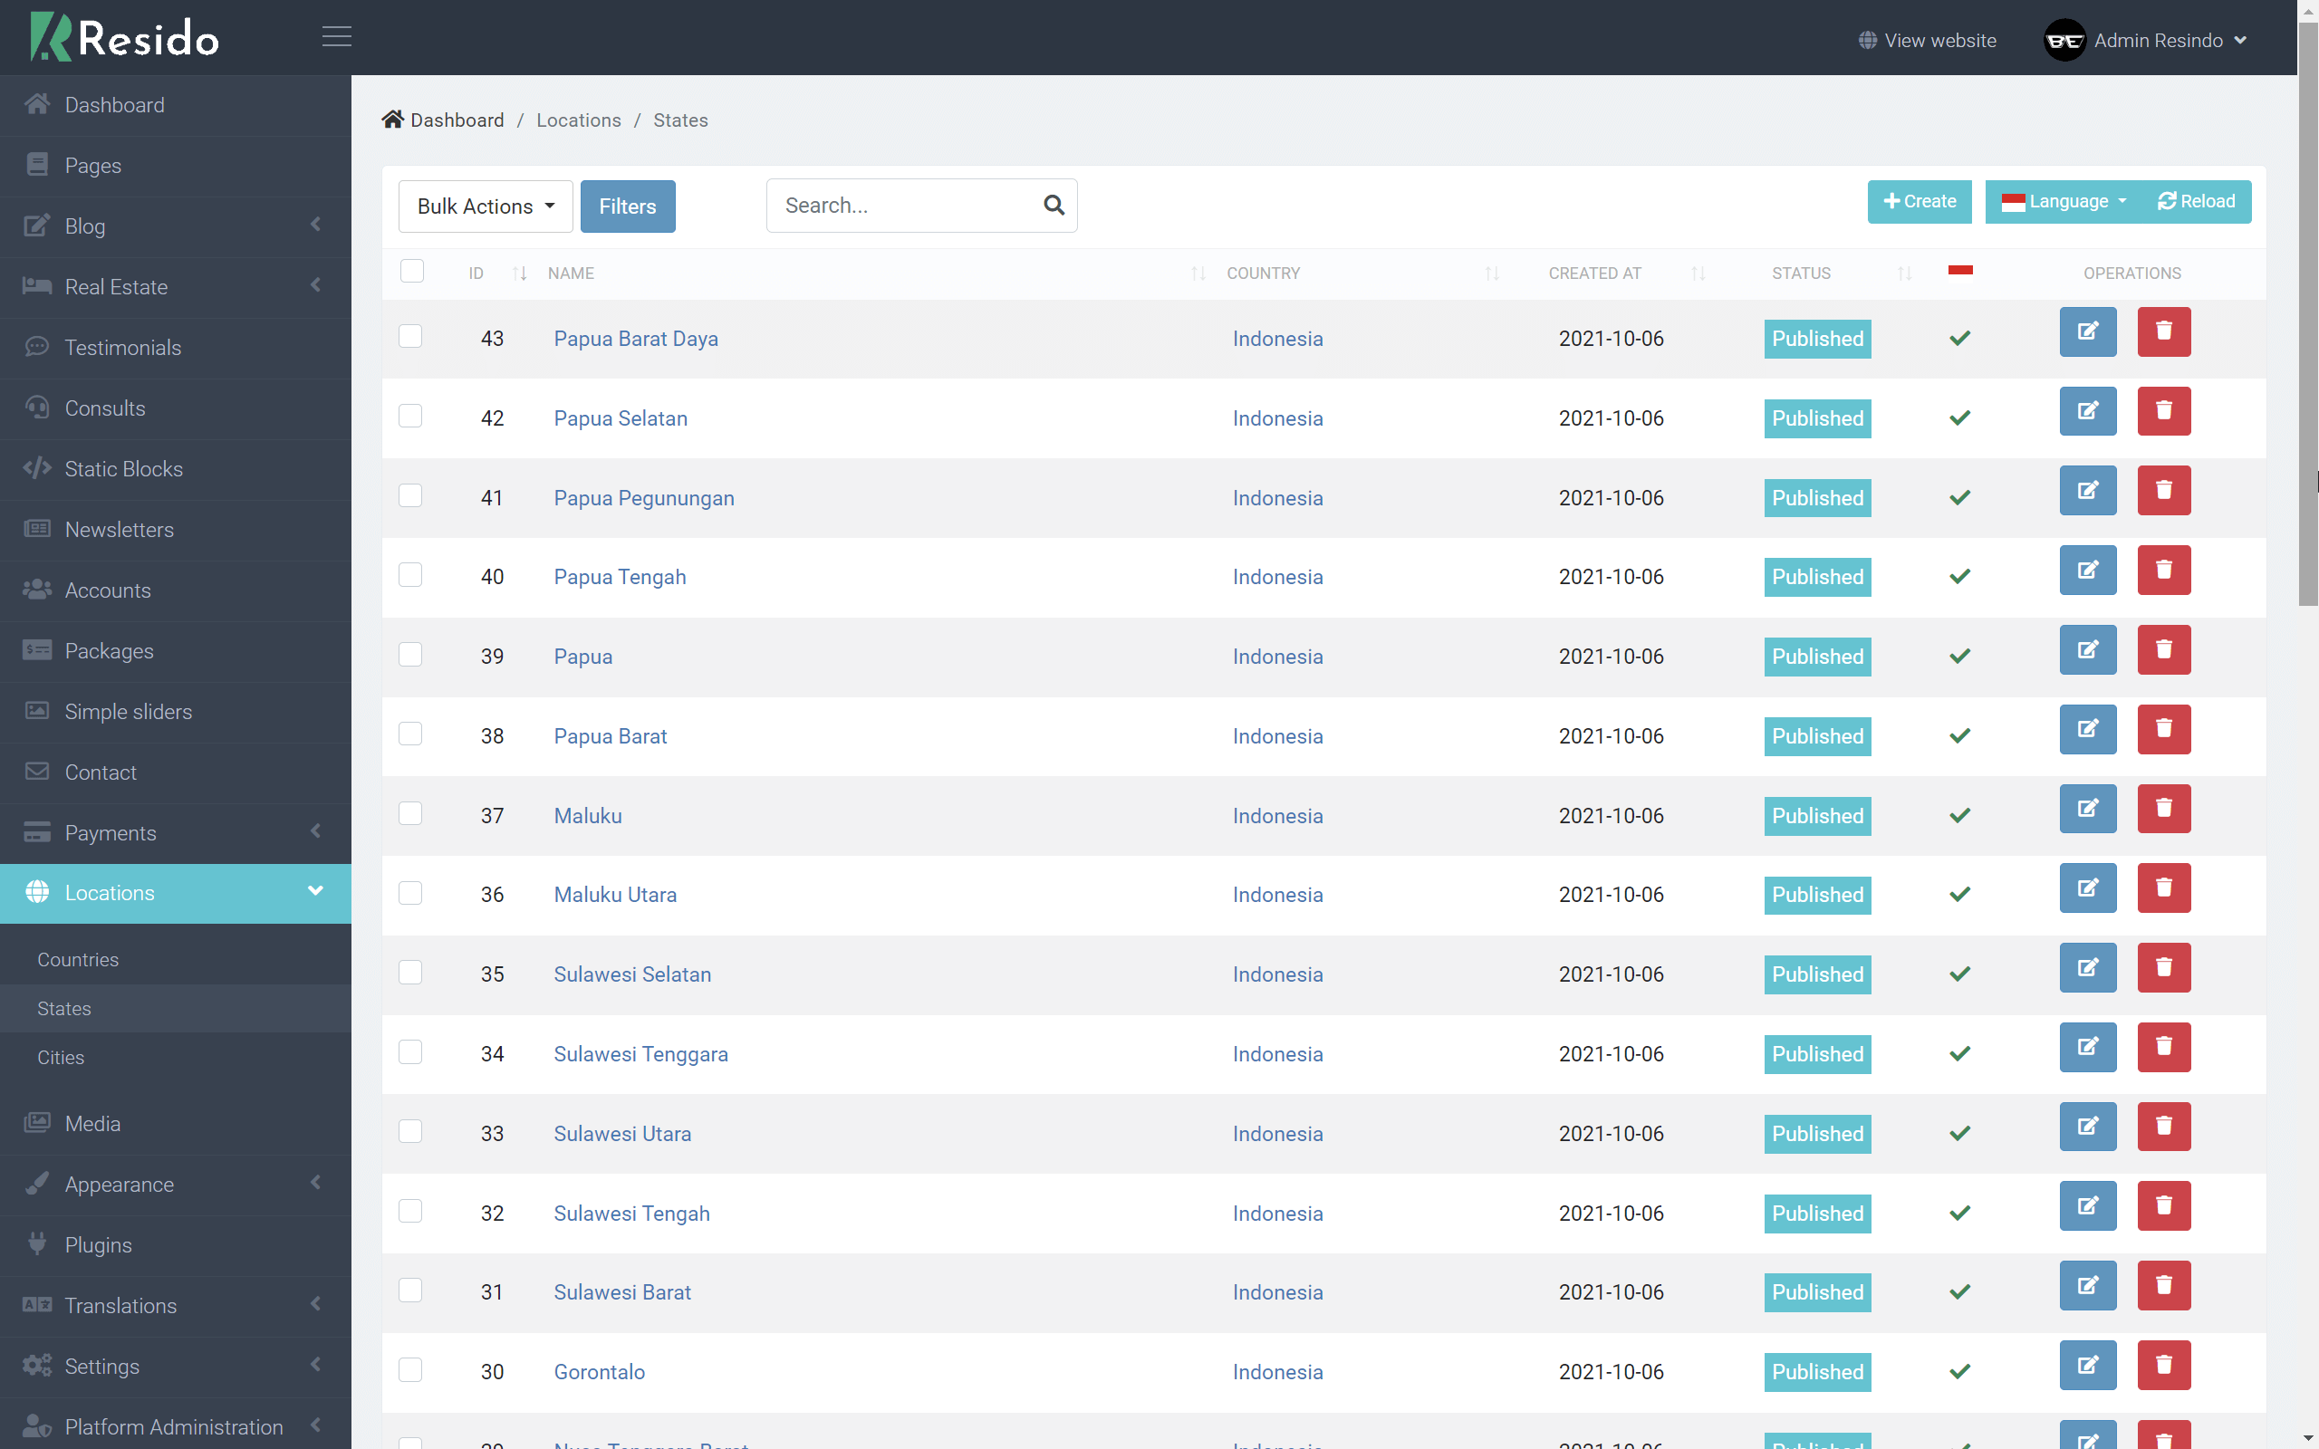Delete the Papua Tengah state
The image size is (2319, 1449).
coord(2164,571)
